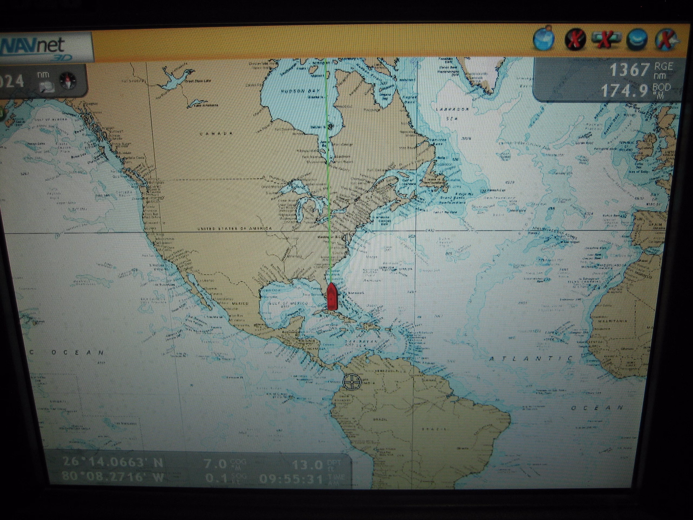Click the black circle red-X status icon
The height and width of the screenshot is (520, 693).
[575, 40]
